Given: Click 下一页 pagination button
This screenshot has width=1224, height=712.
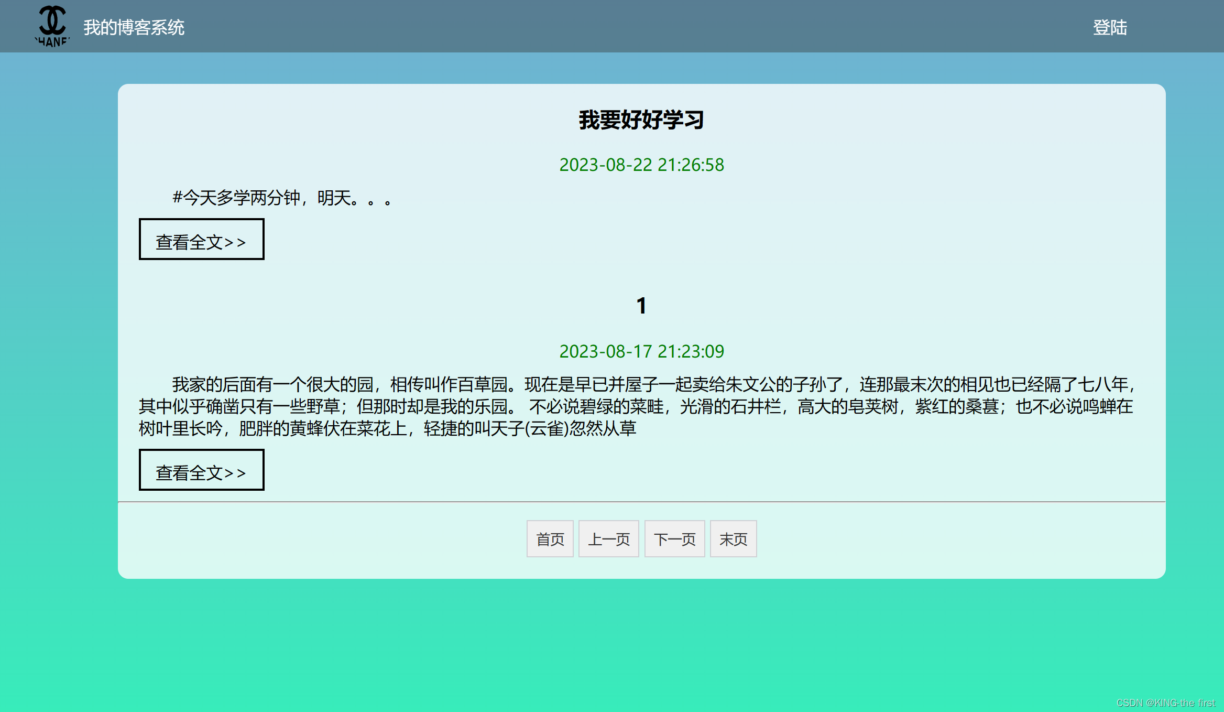Looking at the screenshot, I should pos(674,538).
